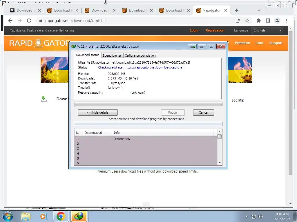
Task: Click the address bar URL
Action: pos(75,21)
